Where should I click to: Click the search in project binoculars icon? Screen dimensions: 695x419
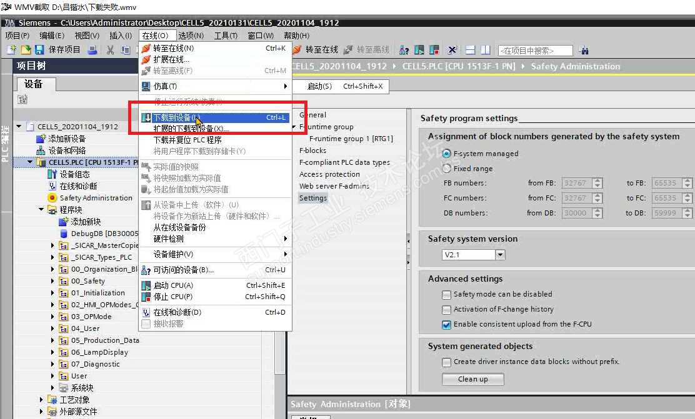pyautogui.click(x=584, y=50)
